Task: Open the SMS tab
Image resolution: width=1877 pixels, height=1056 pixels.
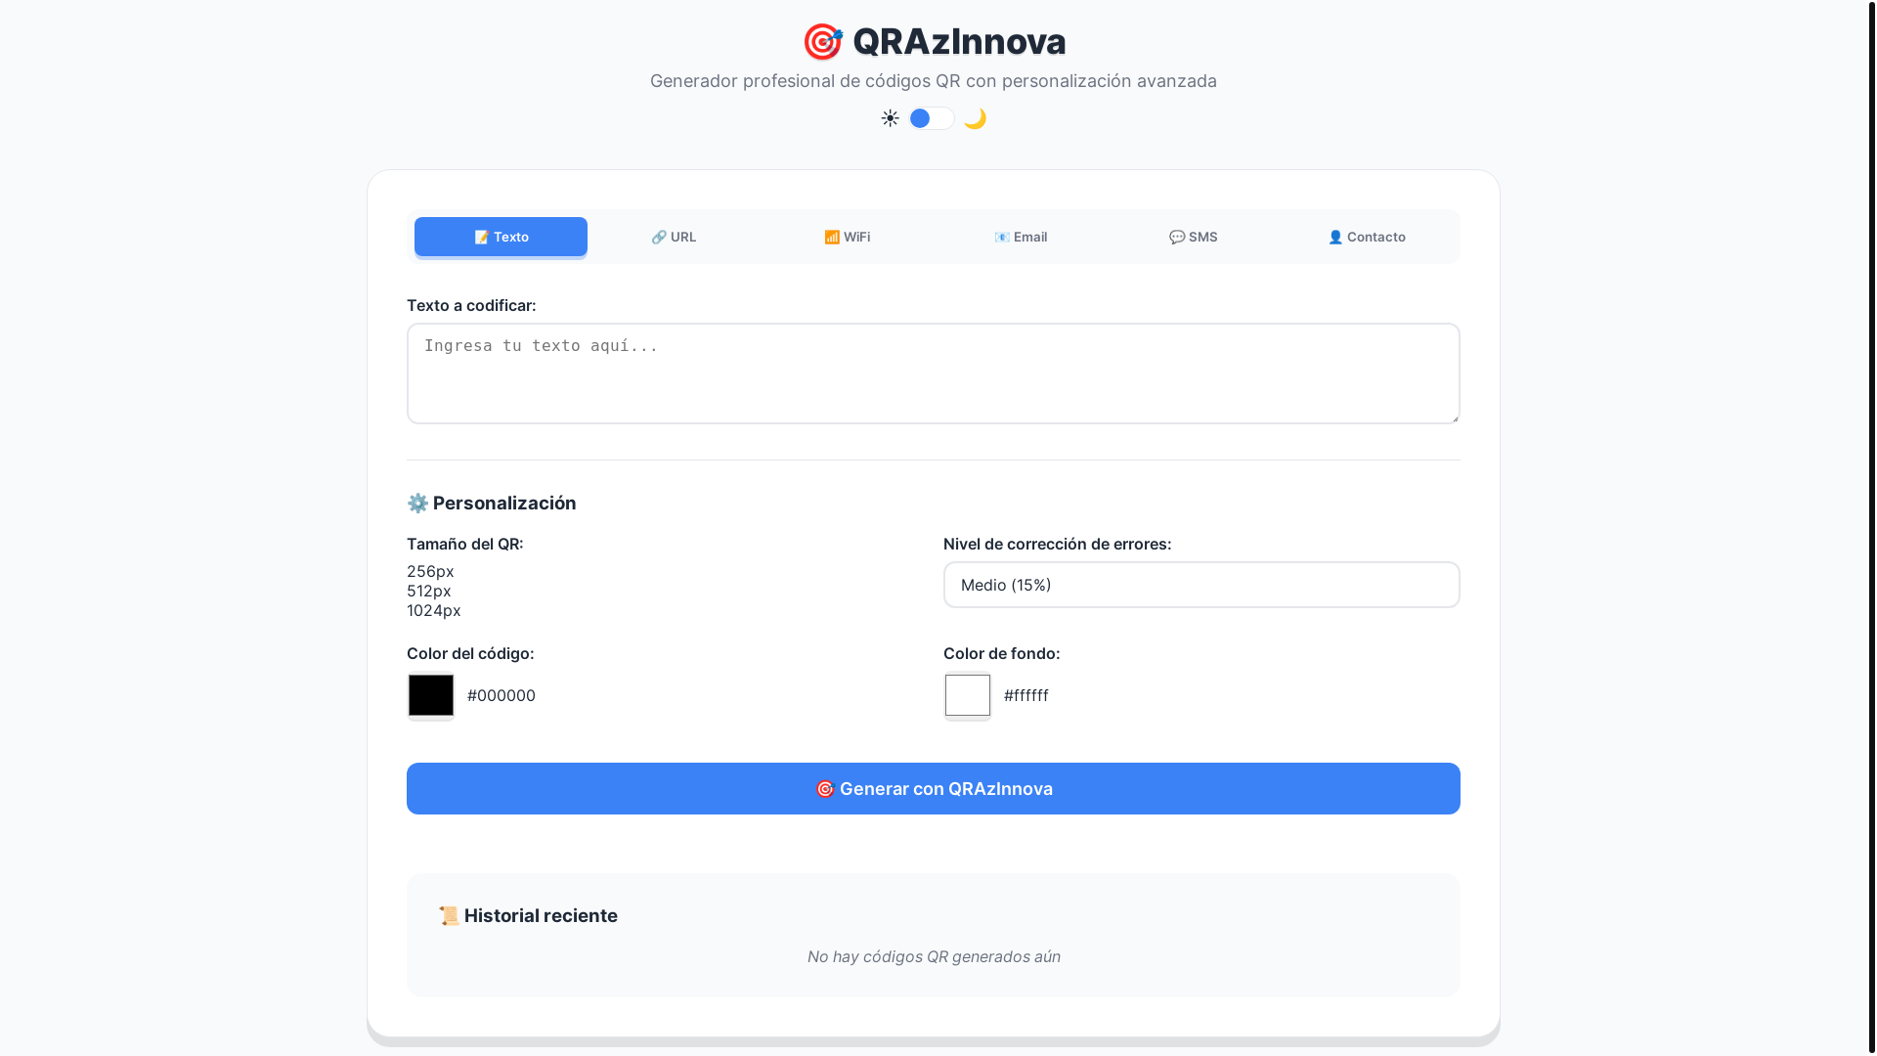Action: [1194, 237]
